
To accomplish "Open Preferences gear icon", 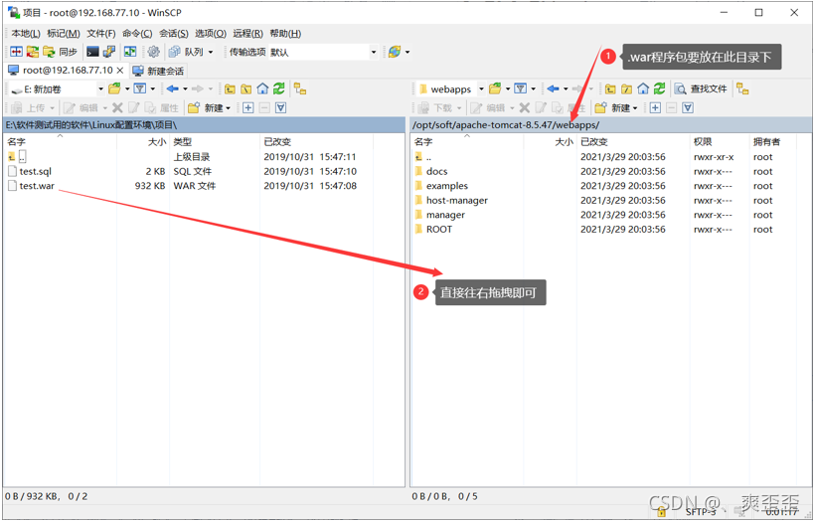I will coord(153,52).
